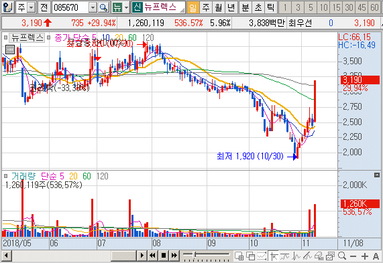Click the orange 20 volume average label

(x=73, y=176)
